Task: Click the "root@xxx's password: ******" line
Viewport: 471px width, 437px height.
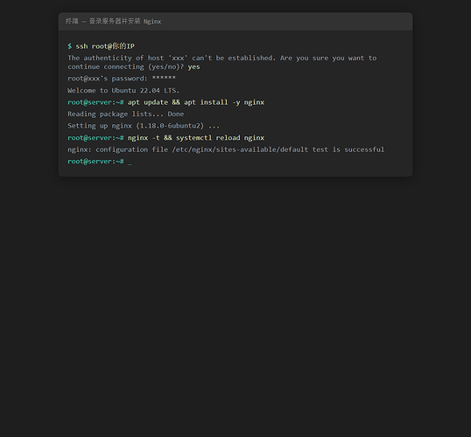Action: (122, 79)
